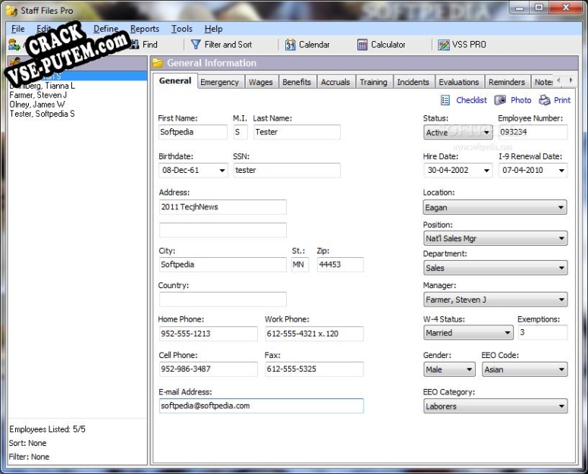The height and width of the screenshot is (474, 588).
Task: Switch to the Wages tab
Action: 261,82
